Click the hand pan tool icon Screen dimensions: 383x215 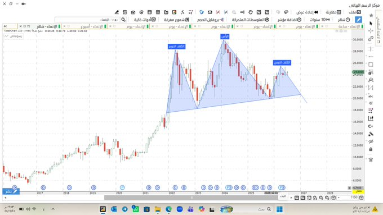pos(251,12)
